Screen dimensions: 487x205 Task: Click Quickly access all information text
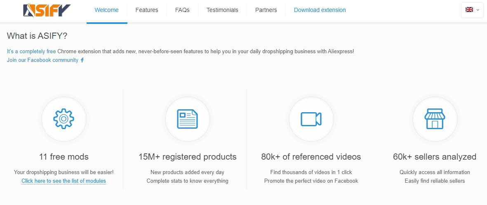point(435,172)
